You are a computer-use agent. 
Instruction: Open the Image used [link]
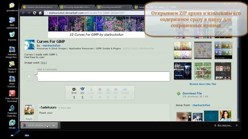43,63
